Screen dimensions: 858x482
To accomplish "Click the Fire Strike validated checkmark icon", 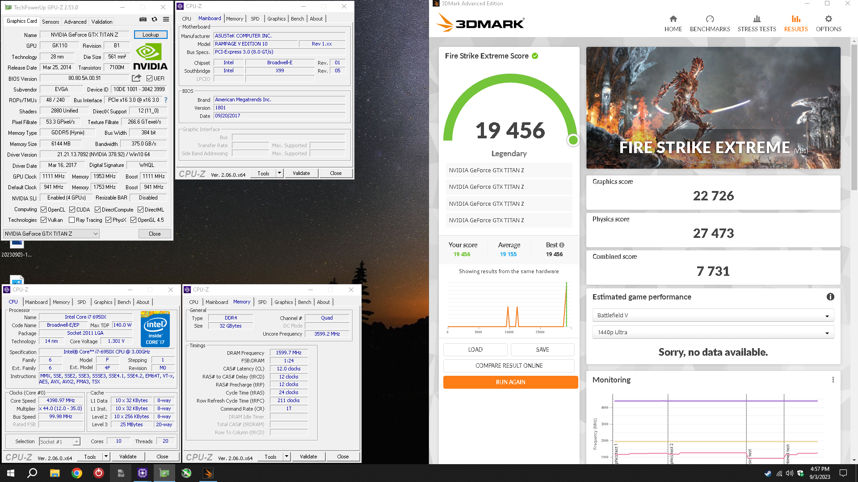I will [535, 56].
